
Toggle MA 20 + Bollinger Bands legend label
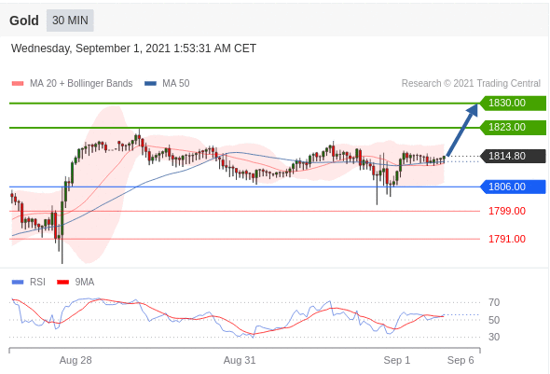81,84
